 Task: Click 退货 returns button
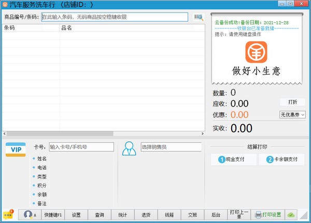click(146, 215)
